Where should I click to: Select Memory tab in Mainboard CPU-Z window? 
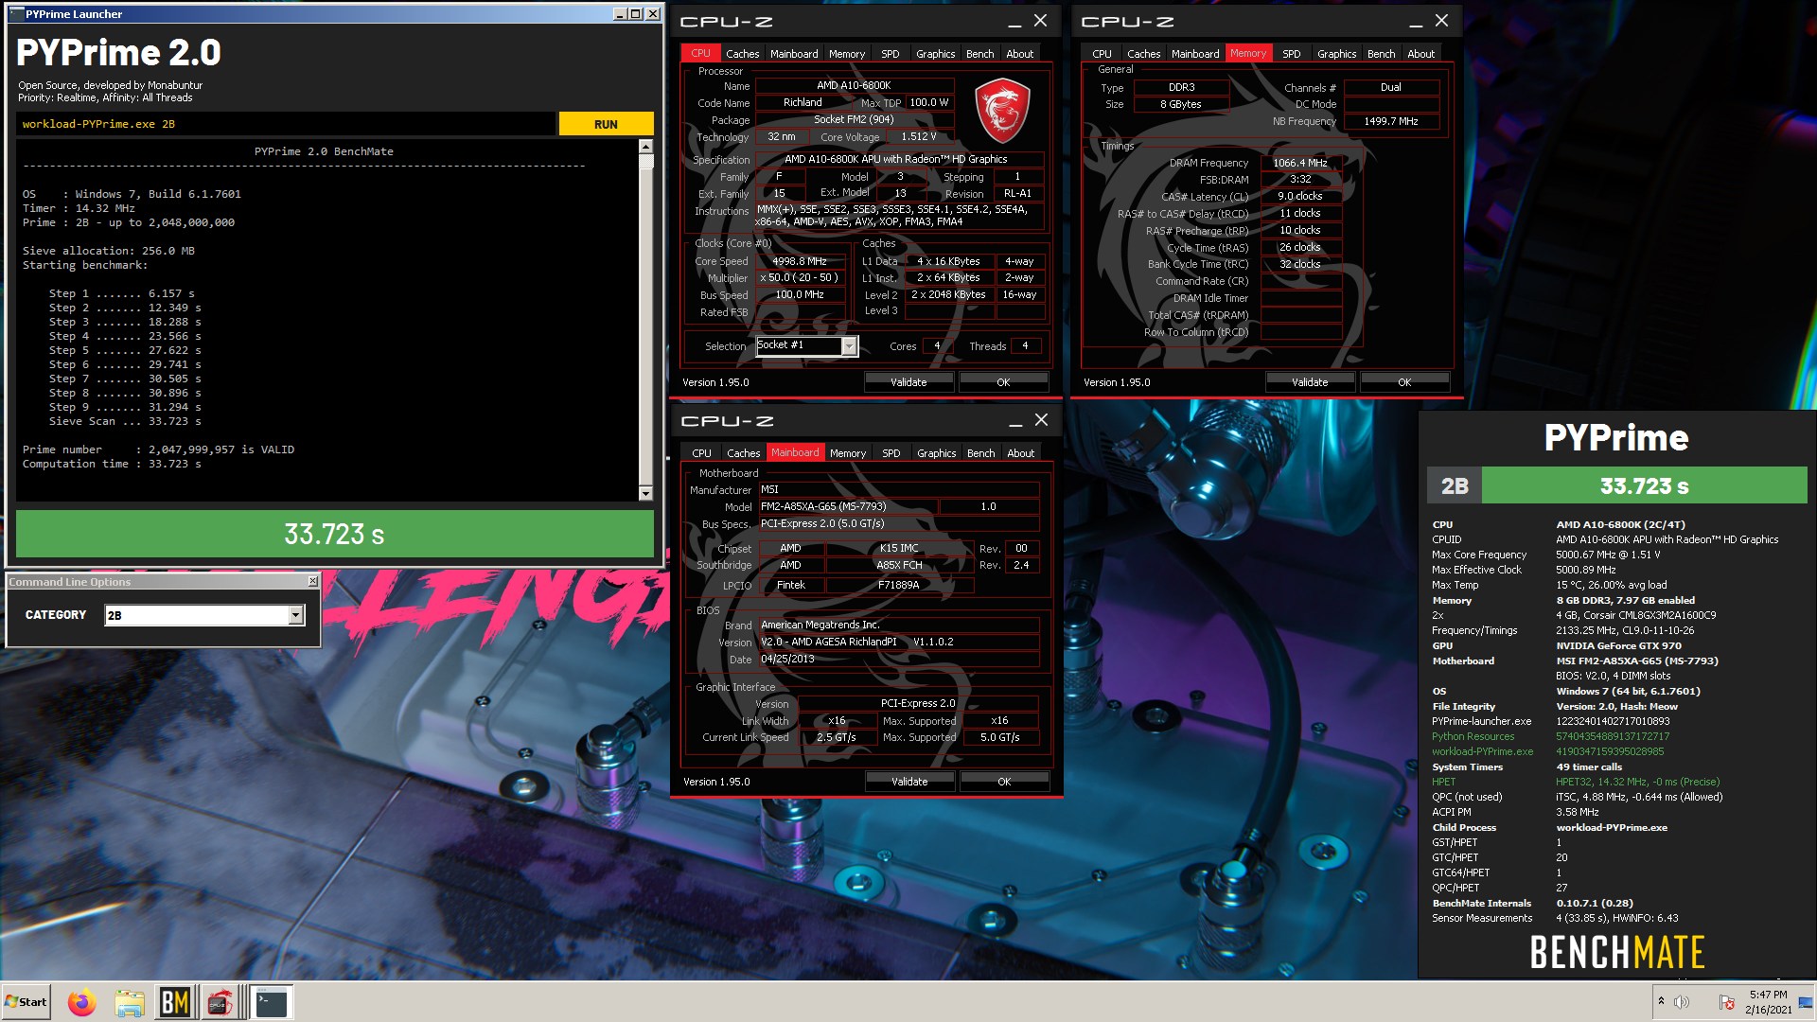tap(848, 453)
